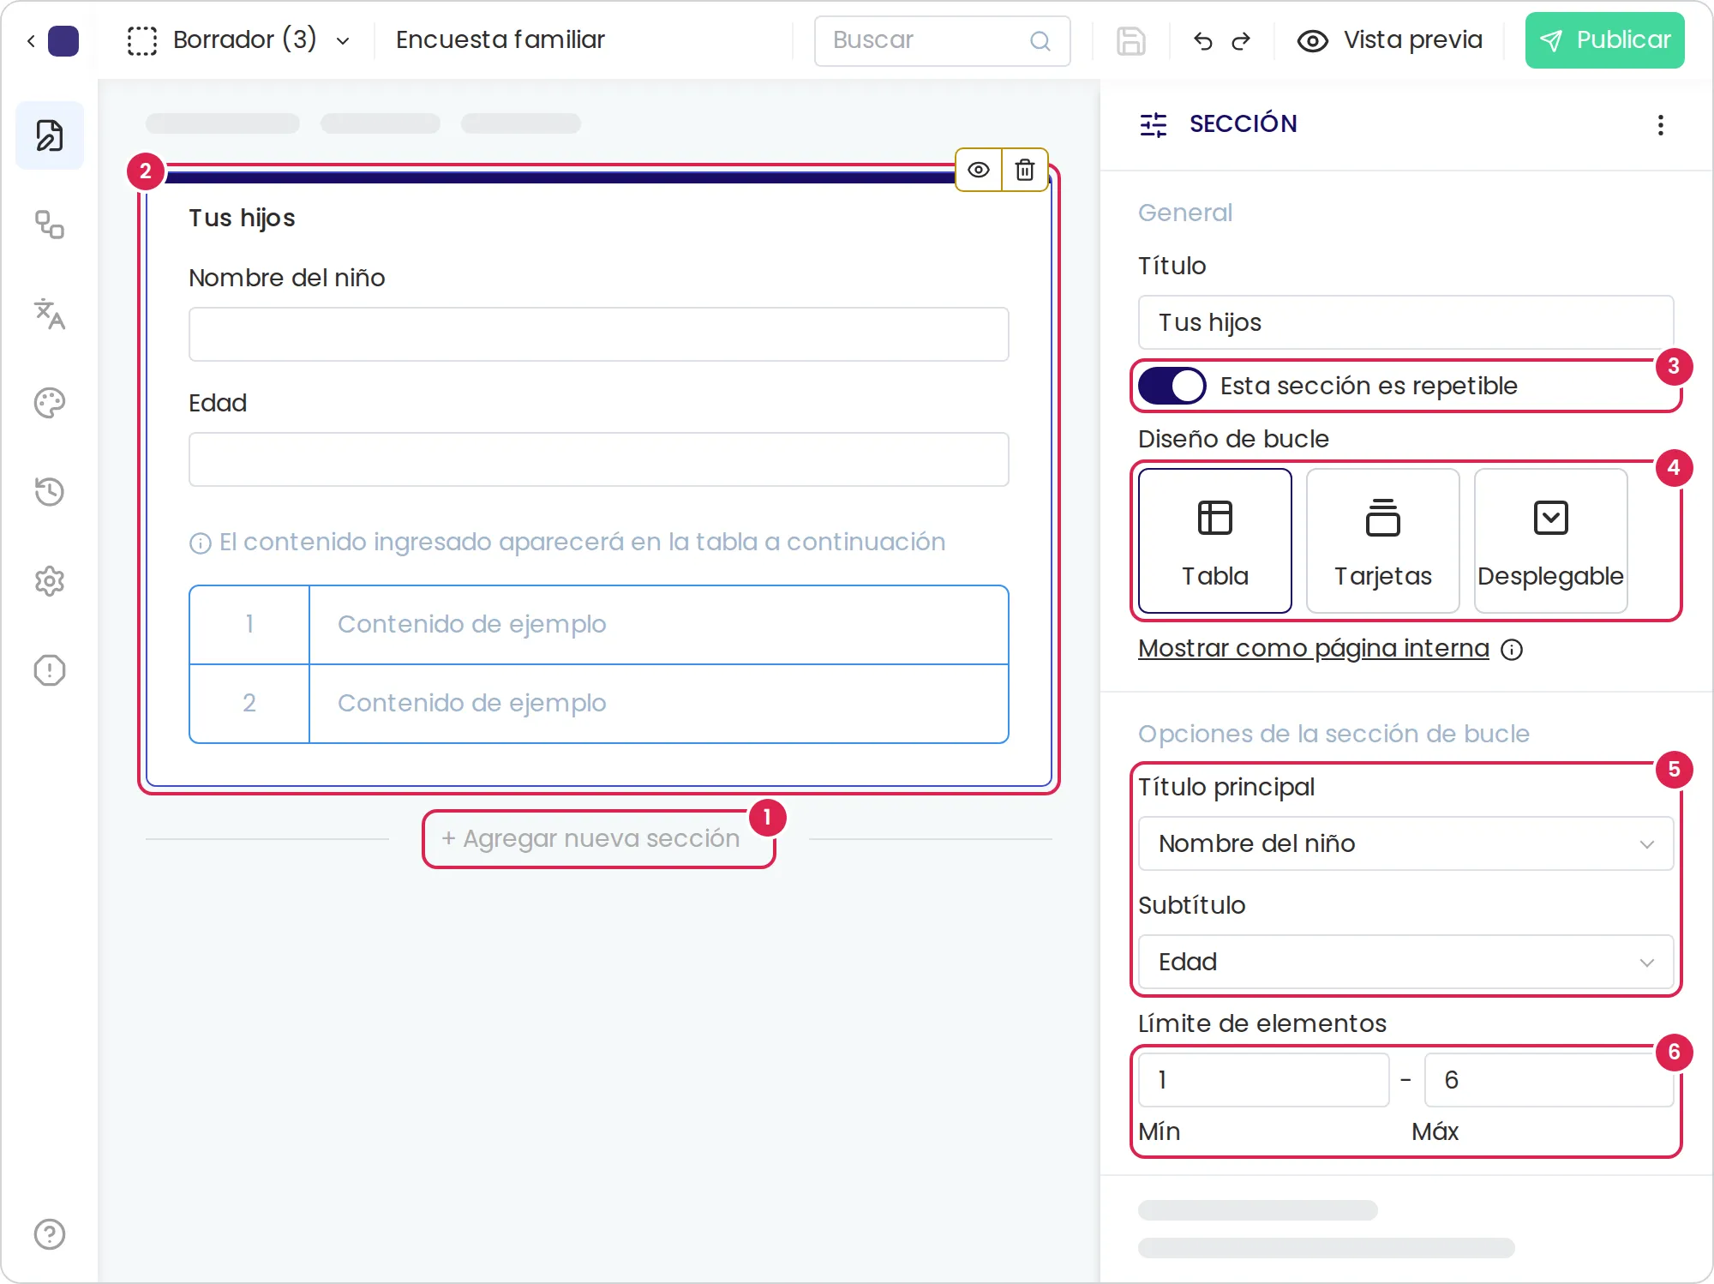
Task: Redo the last change
Action: [x=1241, y=40]
